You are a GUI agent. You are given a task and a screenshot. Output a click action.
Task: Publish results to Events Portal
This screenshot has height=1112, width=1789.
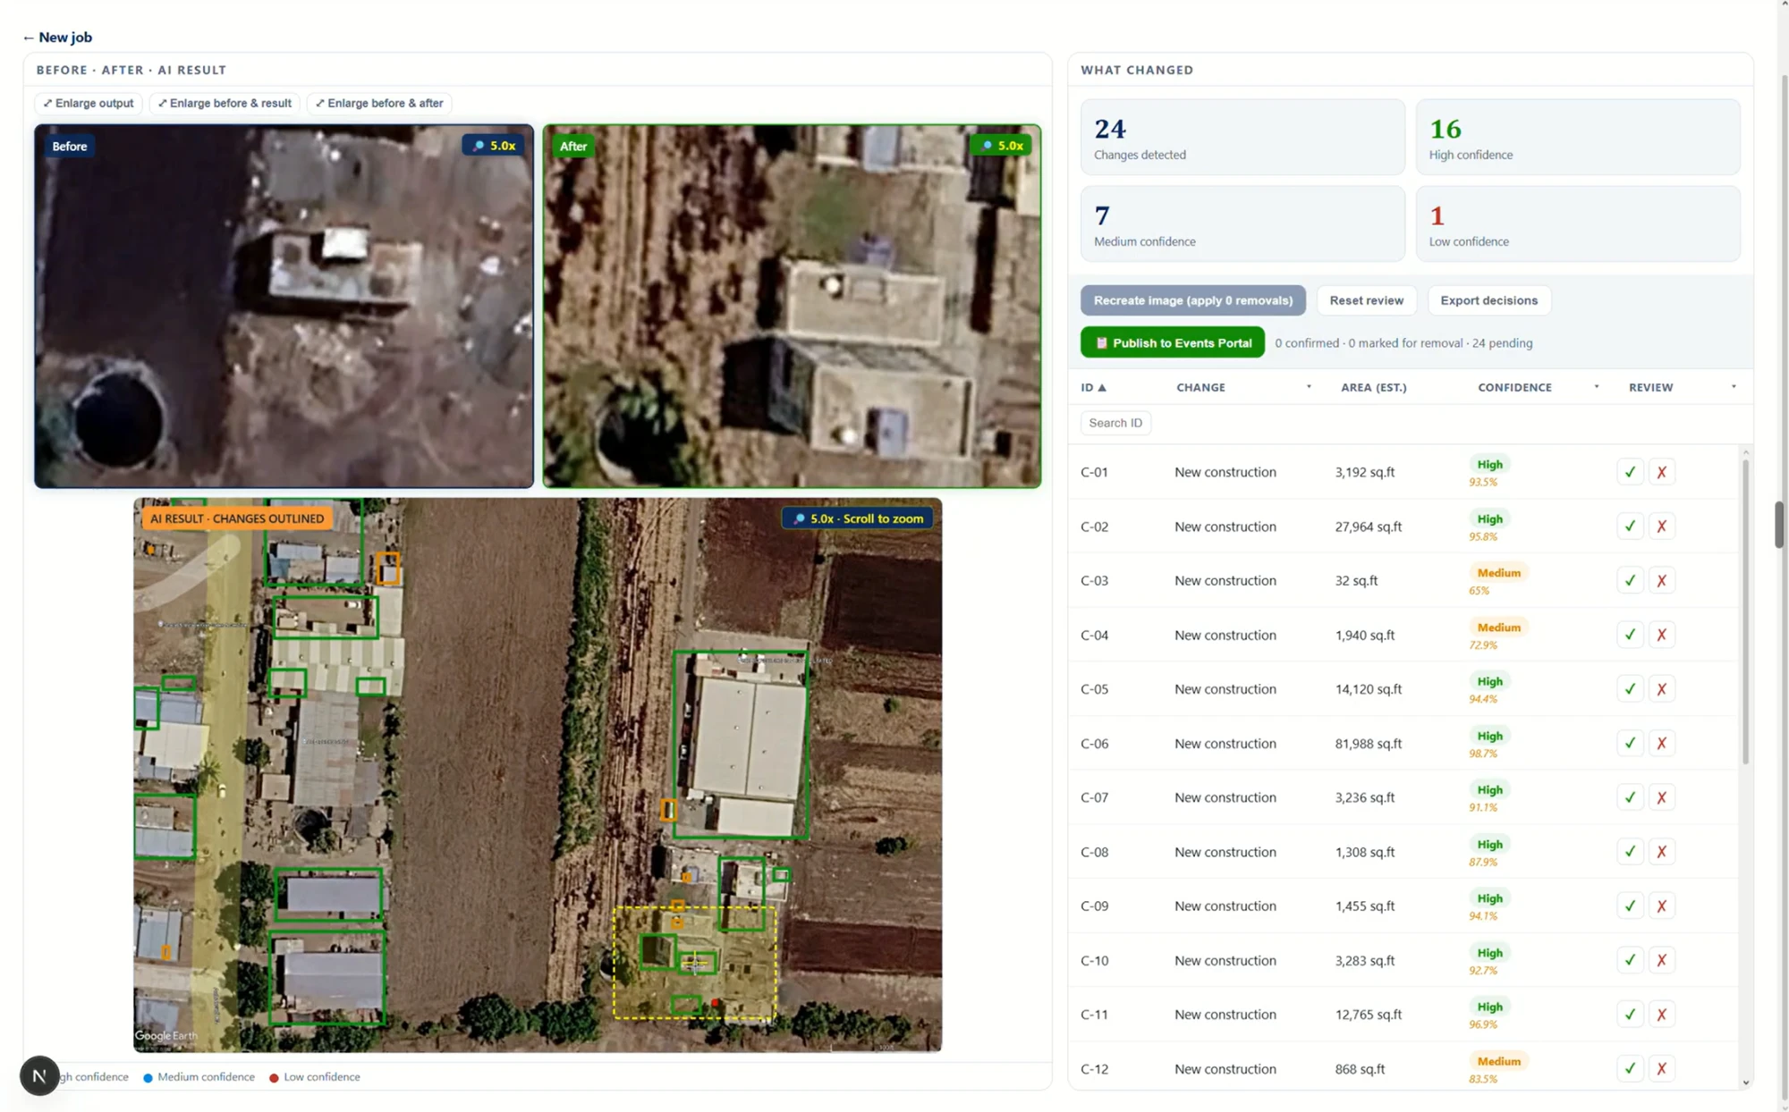1172,342
